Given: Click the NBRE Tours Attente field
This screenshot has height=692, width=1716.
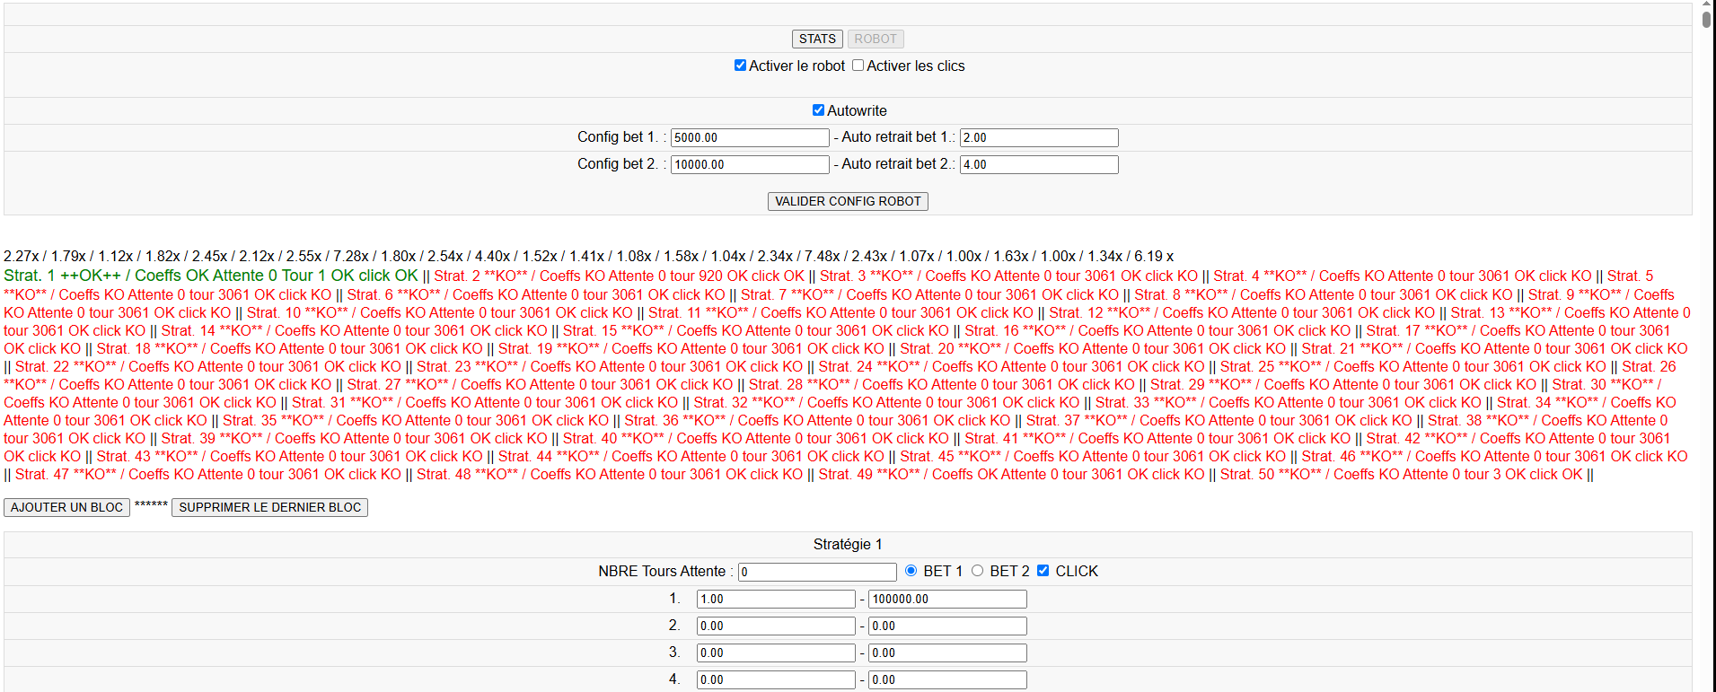Looking at the screenshot, I should (x=817, y=572).
